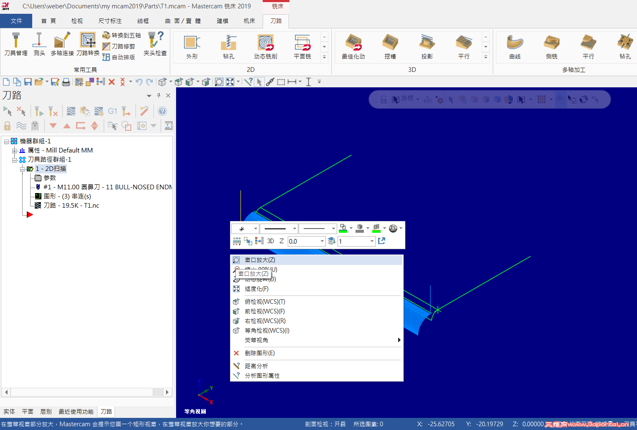Image resolution: width=637 pixels, height=430 pixels.
Task: Select 窗口放大(Z) in context menu
Action: coord(317,260)
